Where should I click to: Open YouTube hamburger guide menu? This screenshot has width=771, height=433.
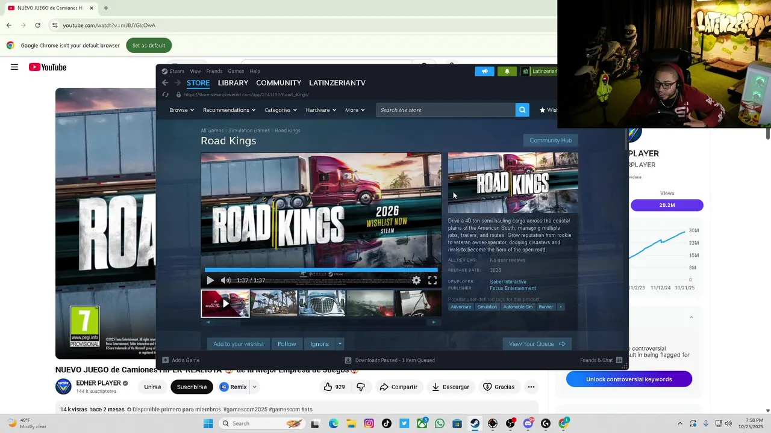click(14, 67)
